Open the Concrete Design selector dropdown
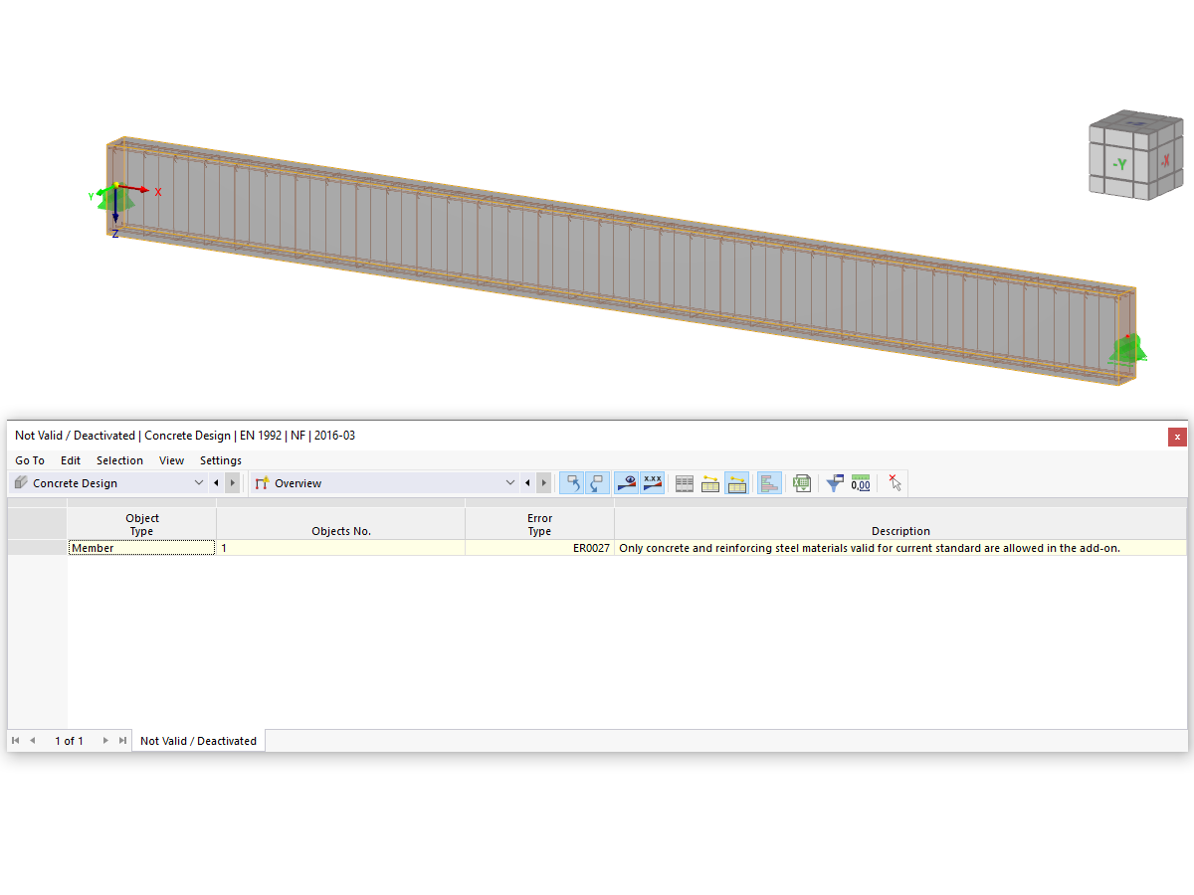Image resolution: width=1194 pixels, height=895 pixels. 198,482
